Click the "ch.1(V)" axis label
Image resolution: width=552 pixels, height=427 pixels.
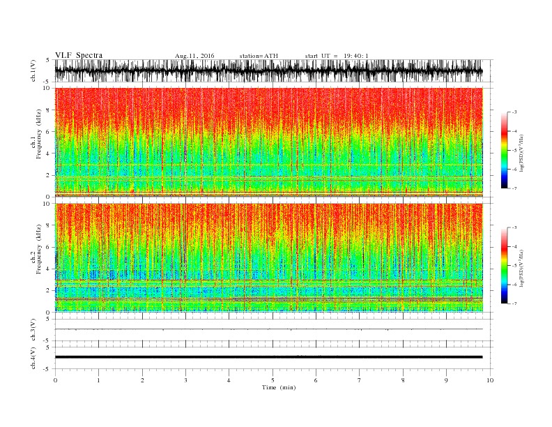click(33, 70)
